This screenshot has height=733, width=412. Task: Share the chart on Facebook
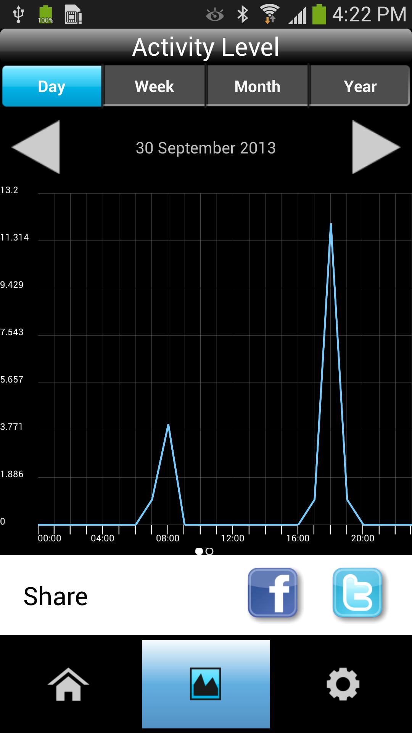pos(273,593)
